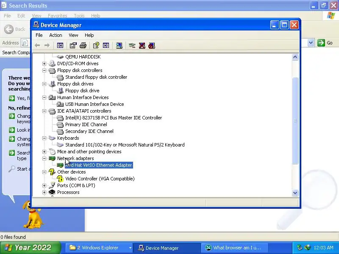This screenshot has height=254, width=339.
Task: Click the Keyboards category icon
Action: pyautogui.click(x=52, y=138)
